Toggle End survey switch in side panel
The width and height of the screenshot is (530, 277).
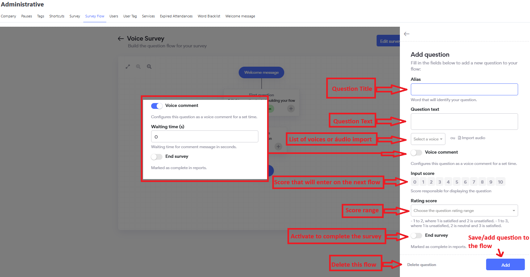[416, 235]
